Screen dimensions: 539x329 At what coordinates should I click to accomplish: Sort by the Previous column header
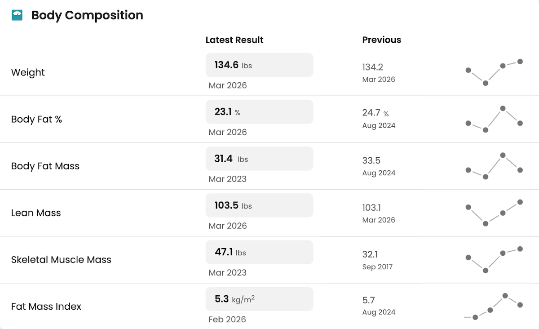click(x=381, y=40)
